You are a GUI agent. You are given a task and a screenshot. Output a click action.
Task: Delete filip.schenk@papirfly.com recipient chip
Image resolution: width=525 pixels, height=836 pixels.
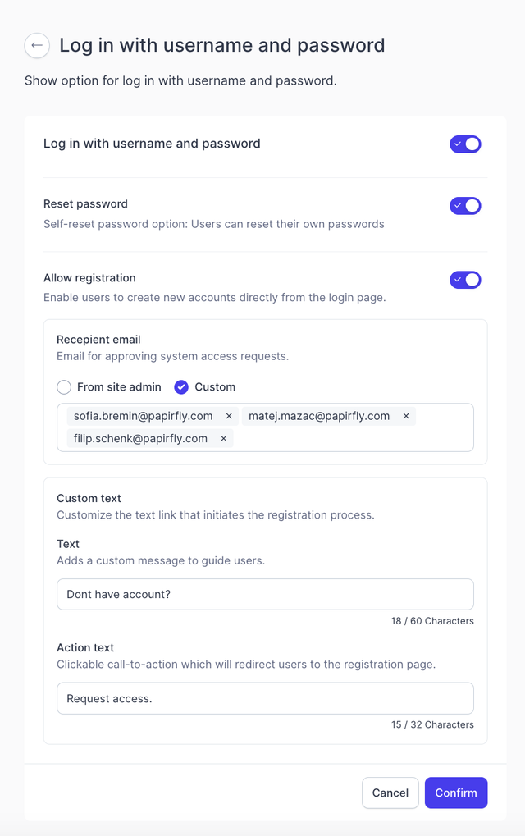click(223, 438)
